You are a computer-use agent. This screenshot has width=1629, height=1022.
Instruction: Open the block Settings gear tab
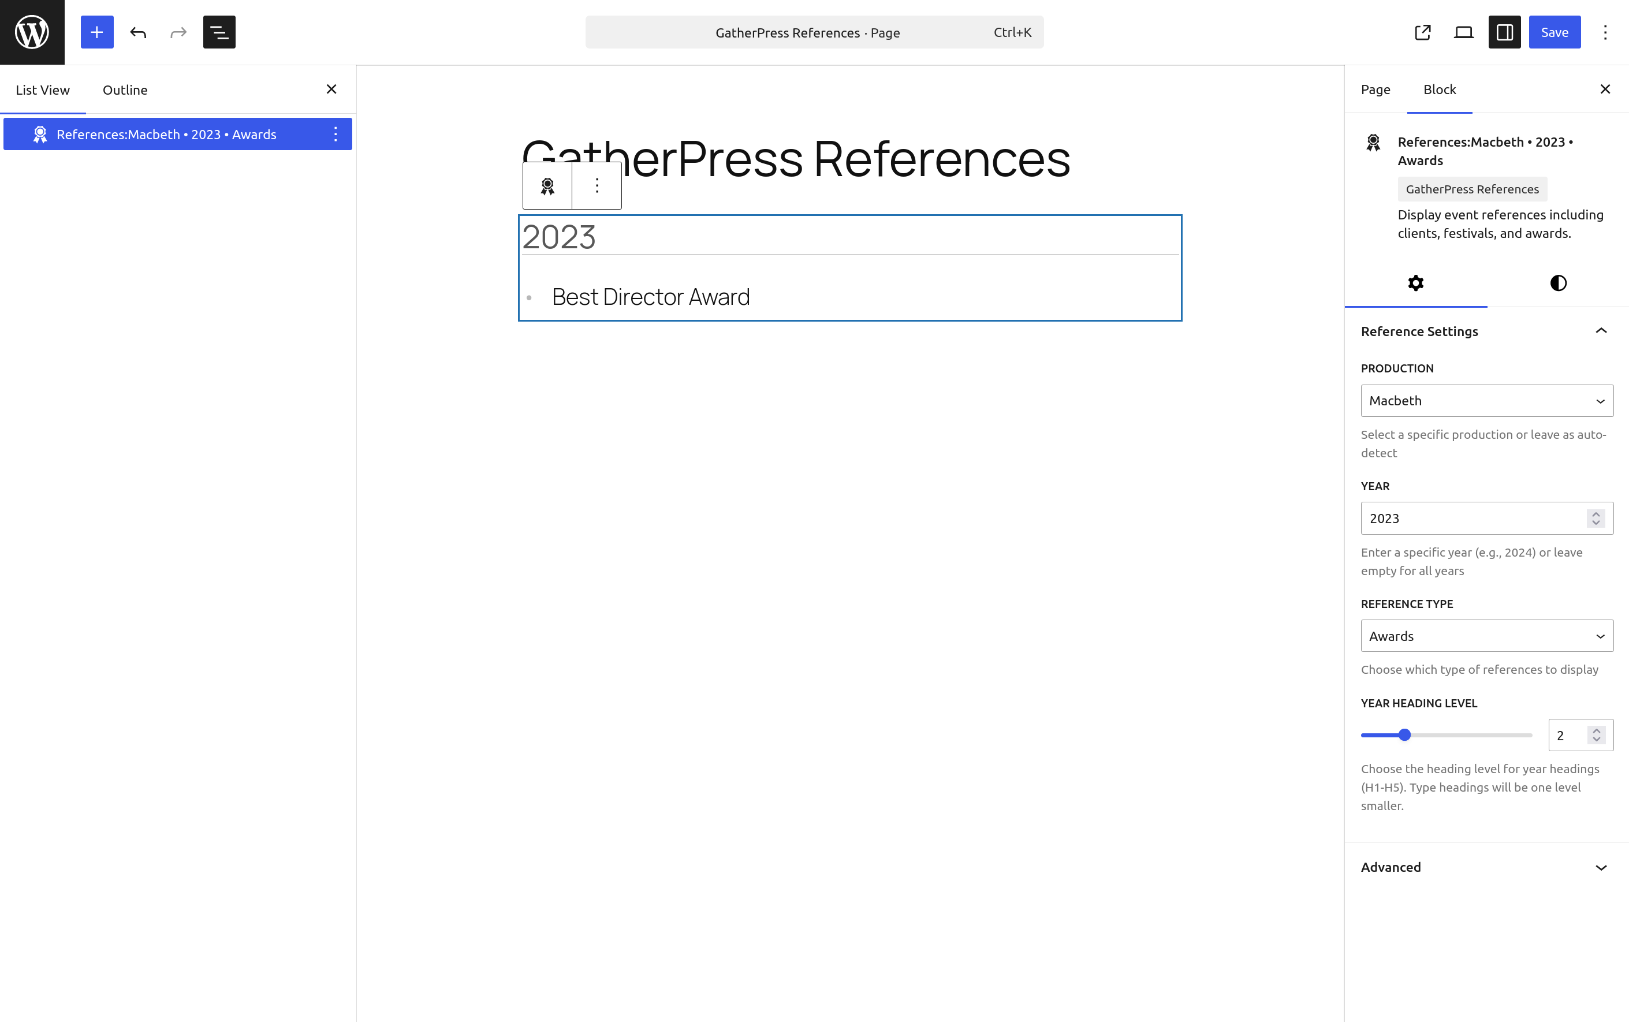point(1415,282)
